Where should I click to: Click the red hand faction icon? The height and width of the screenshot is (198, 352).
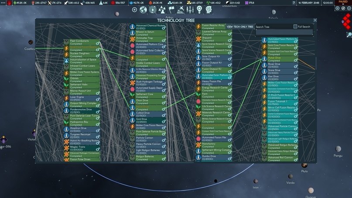9,3
